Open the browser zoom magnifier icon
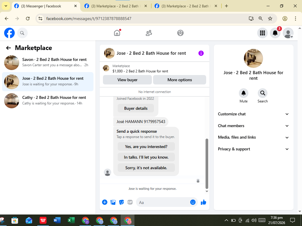 [x=261, y=19]
